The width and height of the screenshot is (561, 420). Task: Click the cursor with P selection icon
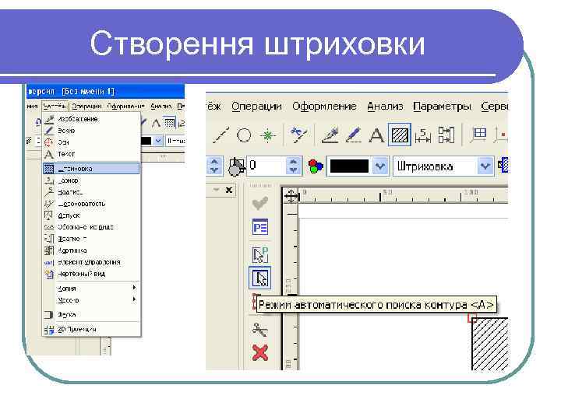(x=260, y=254)
